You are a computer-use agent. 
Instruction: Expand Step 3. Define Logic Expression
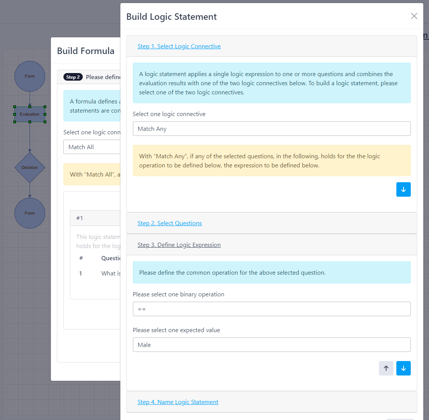point(179,245)
